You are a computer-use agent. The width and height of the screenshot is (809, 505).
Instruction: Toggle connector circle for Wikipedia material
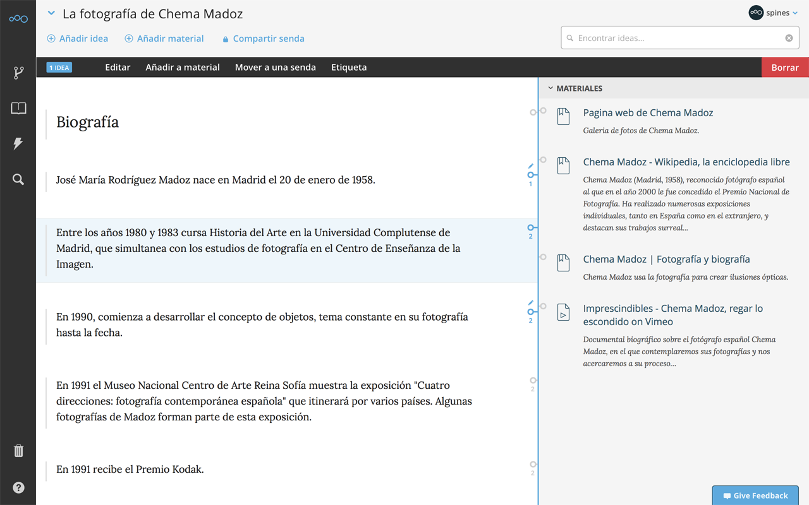(543, 160)
